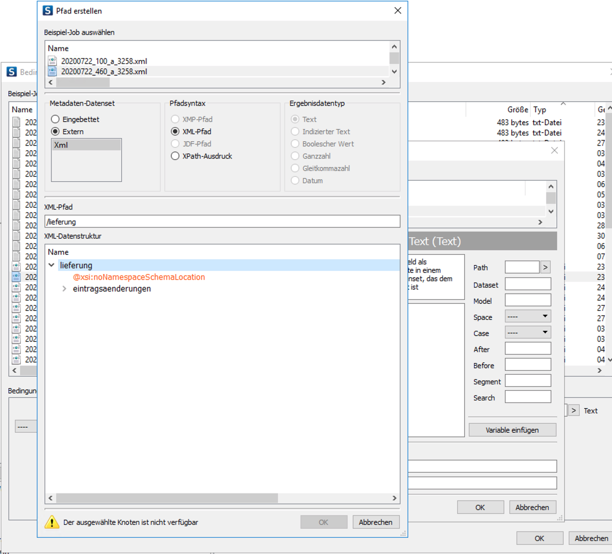
Task: Choose the Extern metadata dataset option
Action: click(55, 132)
